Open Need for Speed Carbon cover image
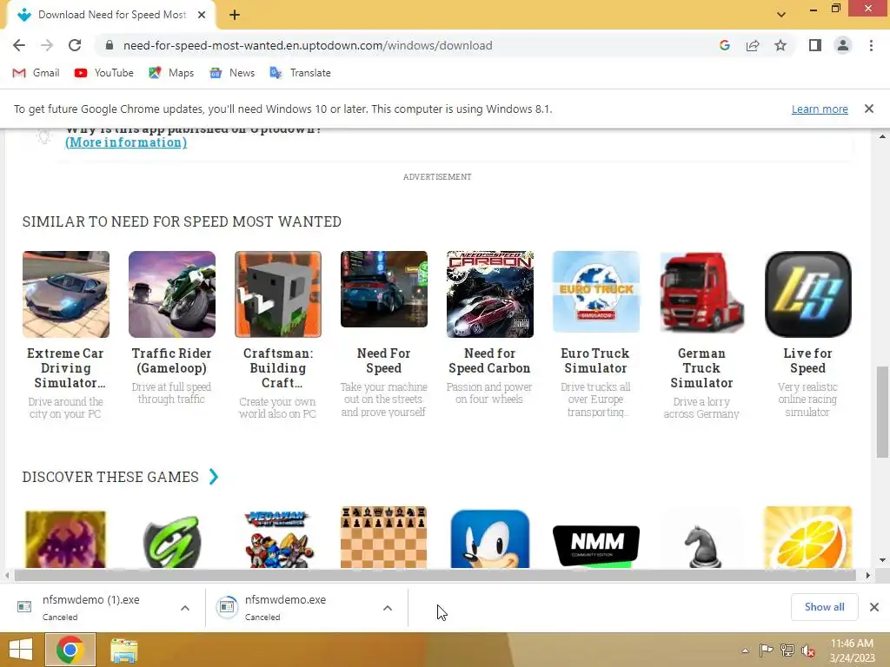This screenshot has width=890, height=667. point(490,294)
